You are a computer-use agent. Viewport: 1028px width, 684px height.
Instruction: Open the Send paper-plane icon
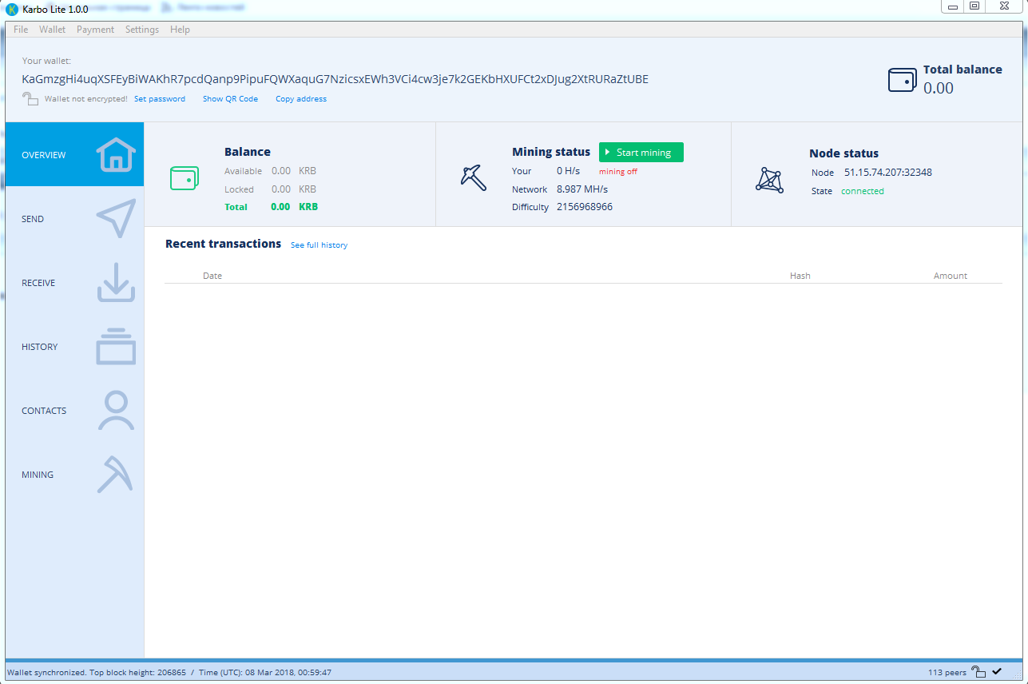tap(117, 218)
